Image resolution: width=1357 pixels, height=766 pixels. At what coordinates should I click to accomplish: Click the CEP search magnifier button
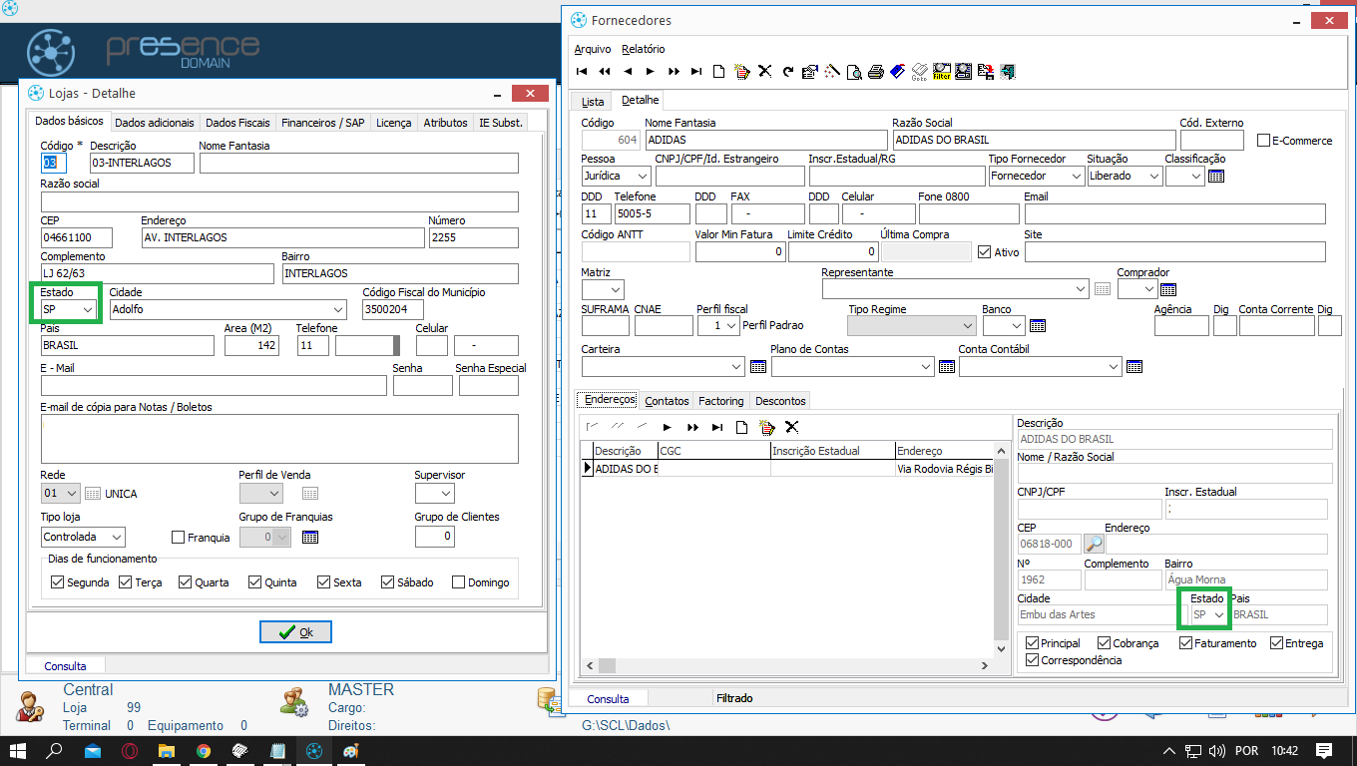pos(1095,544)
